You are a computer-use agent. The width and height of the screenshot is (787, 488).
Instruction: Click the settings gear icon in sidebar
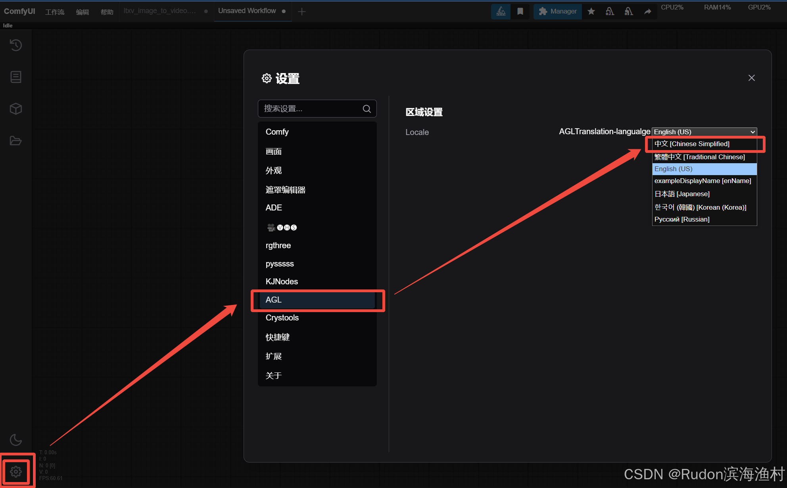(16, 472)
